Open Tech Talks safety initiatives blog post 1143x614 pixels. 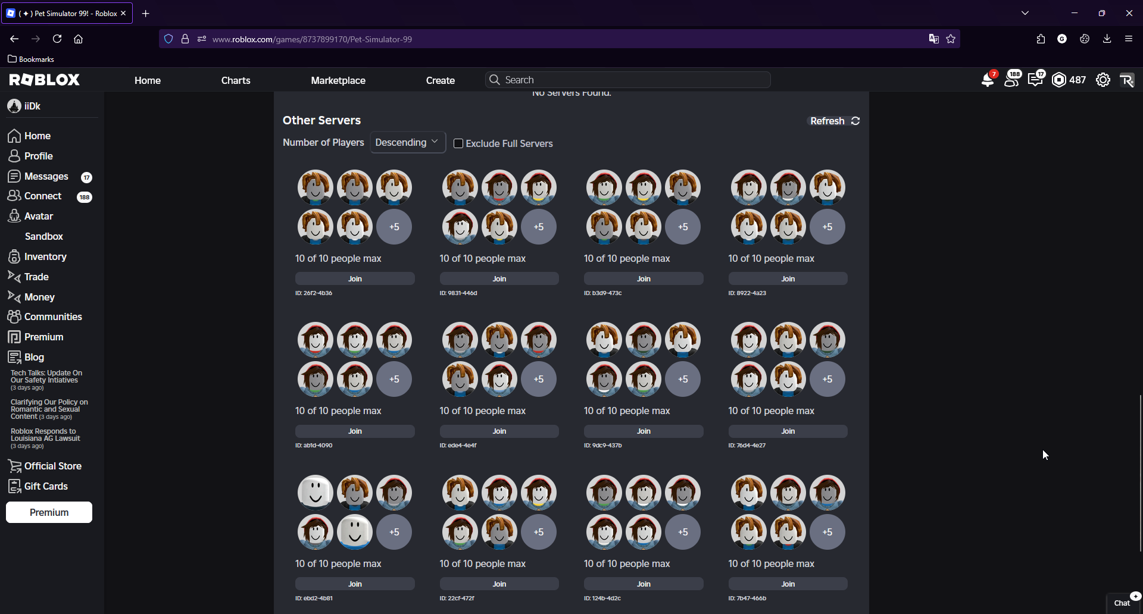[46, 380]
